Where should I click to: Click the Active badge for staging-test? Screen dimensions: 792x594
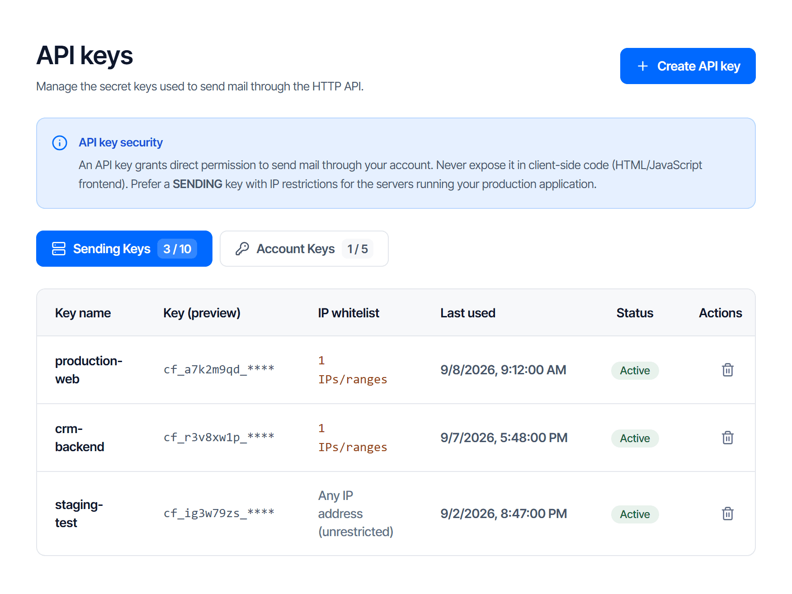click(x=635, y=514)
